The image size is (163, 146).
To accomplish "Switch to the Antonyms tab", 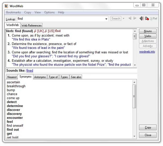I will pyautogui.click(x=40, y=77).
